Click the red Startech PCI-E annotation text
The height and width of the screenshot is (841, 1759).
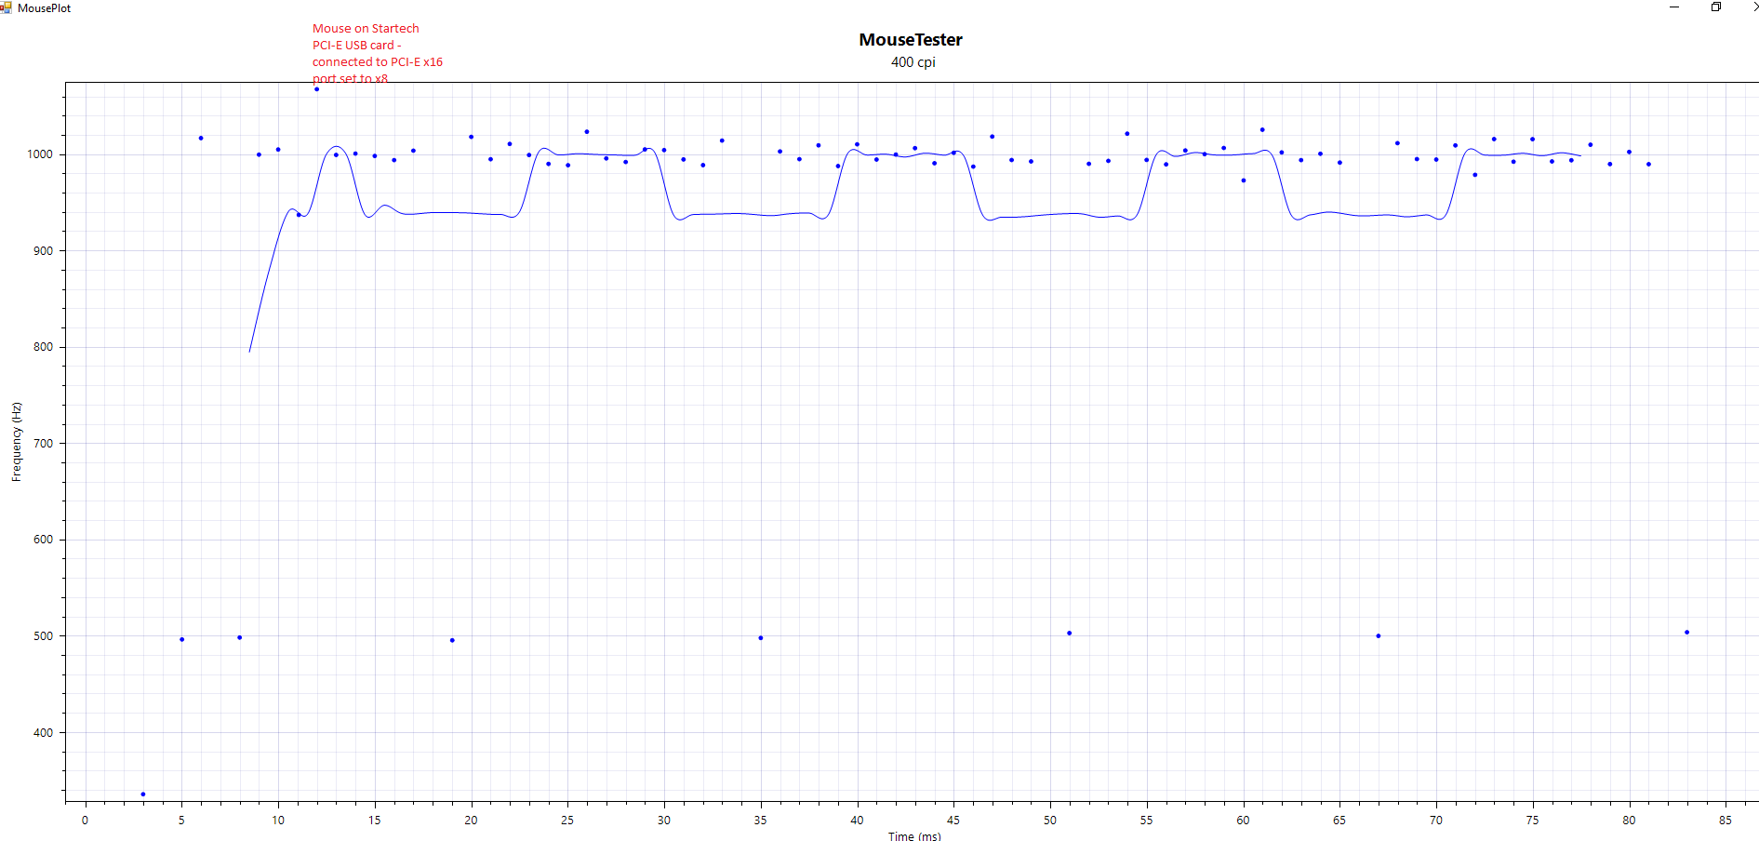377,53
